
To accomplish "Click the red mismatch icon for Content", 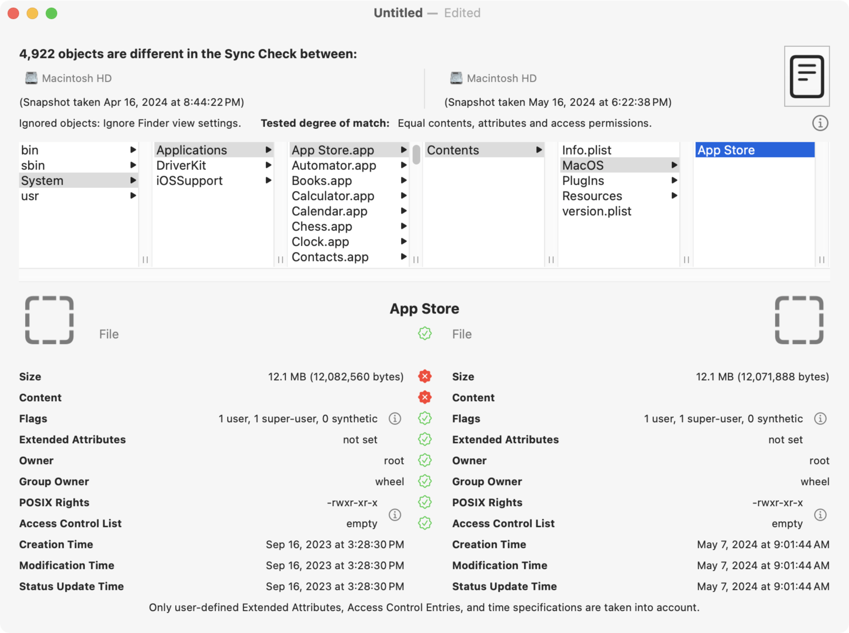I will pyautogui.click(x=425, y=398).
